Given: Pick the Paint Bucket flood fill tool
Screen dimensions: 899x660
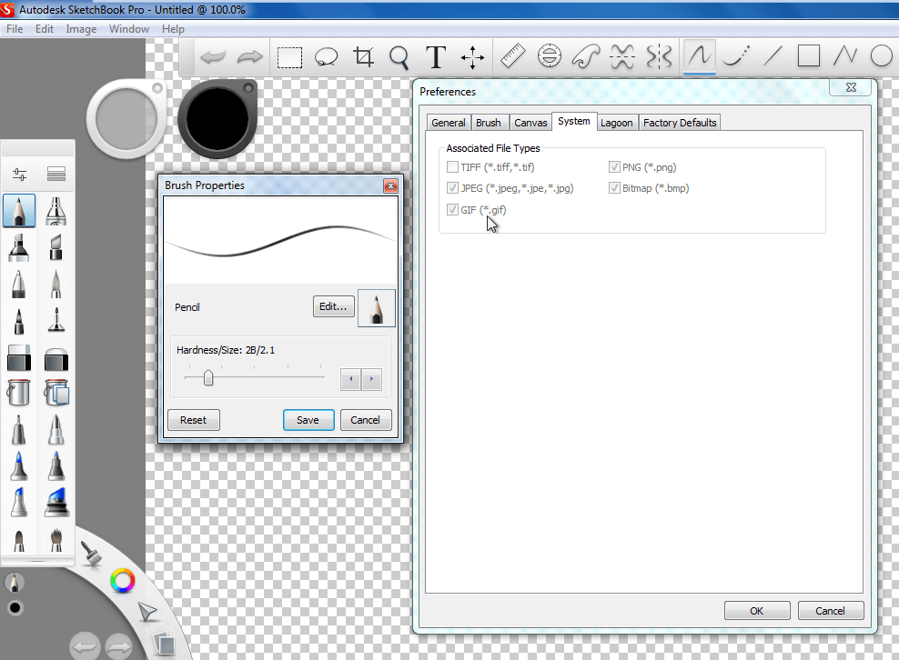Looking at the screenshot, I should [18, 393].
